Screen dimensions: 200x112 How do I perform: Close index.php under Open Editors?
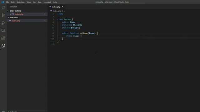[x=11, y=14]
